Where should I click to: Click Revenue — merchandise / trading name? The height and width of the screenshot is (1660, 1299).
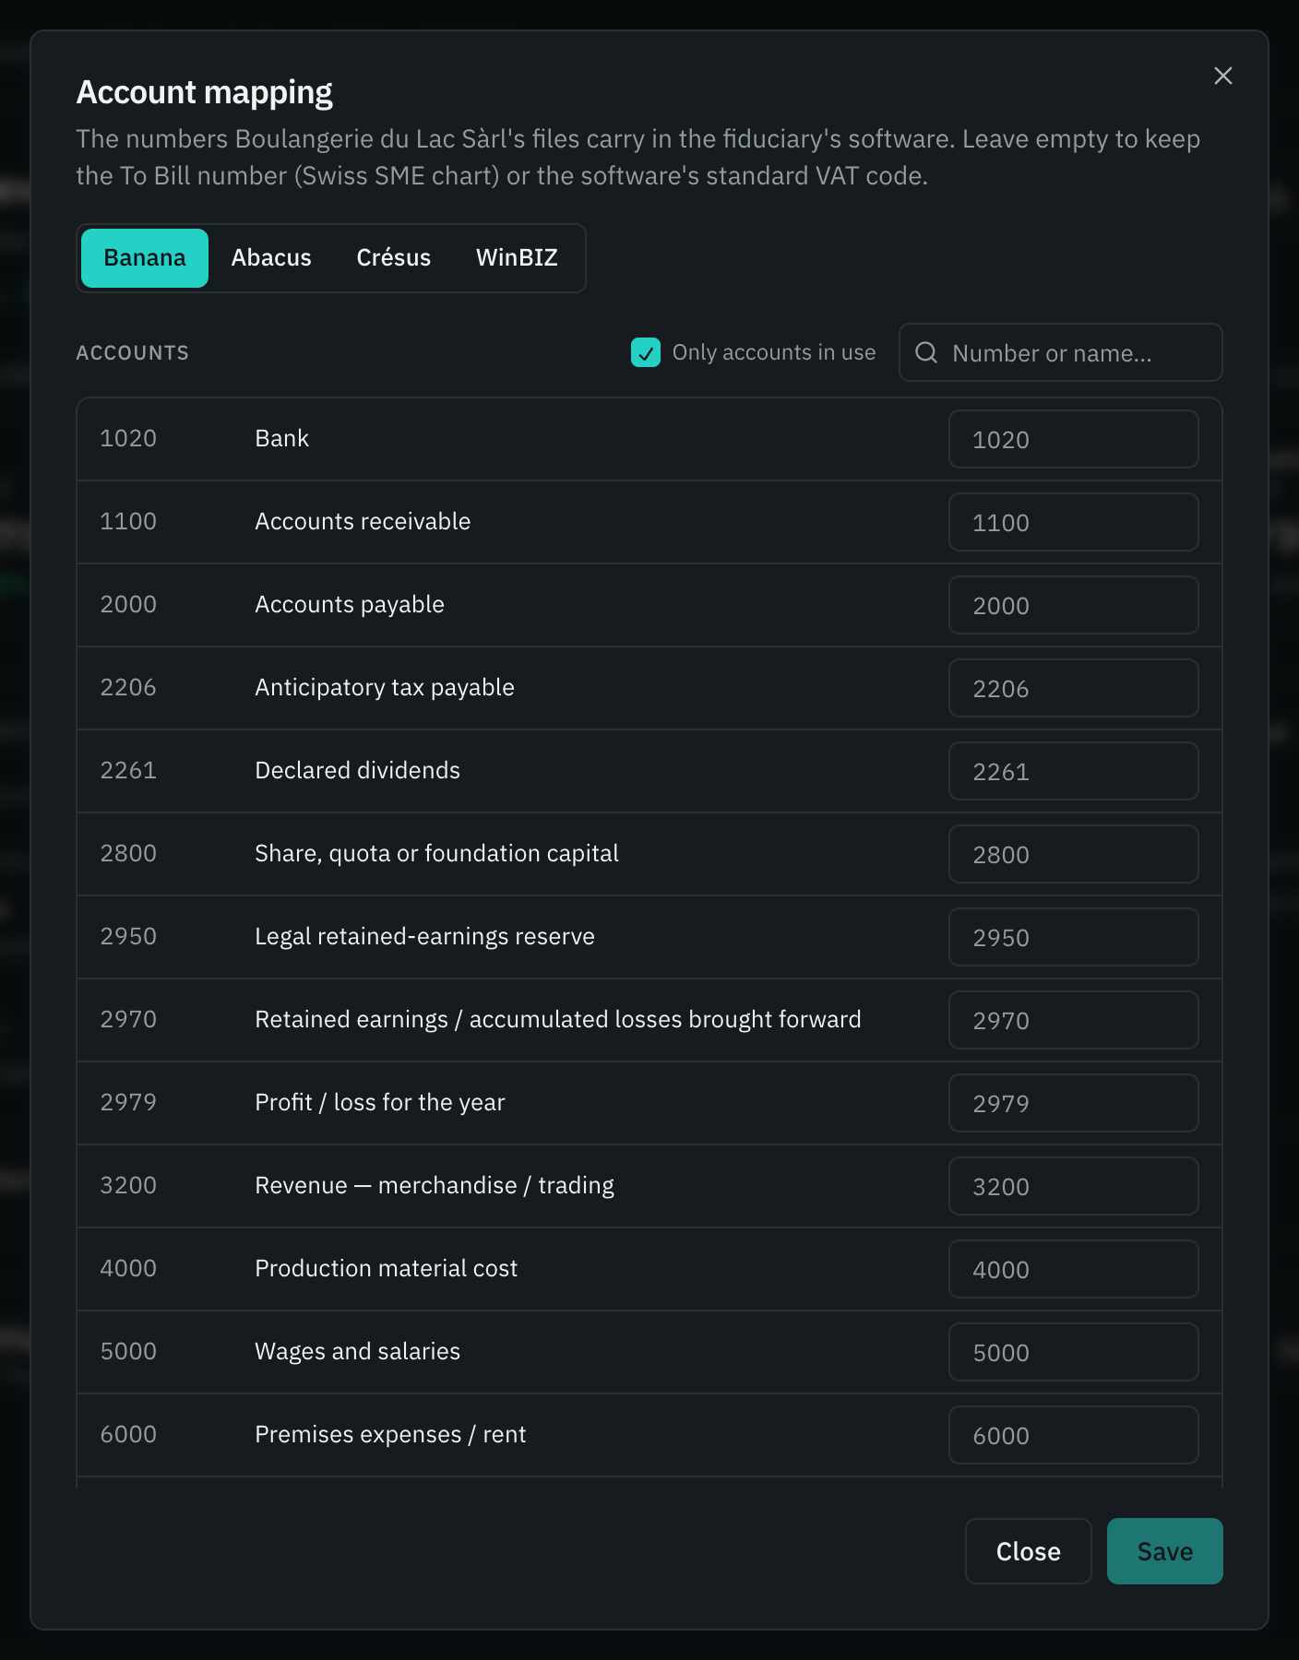click(x=435, y=1185)
